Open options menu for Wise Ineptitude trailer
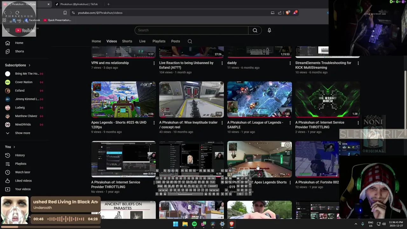The height and width of the screenshot is (229, 407). tap(222, 123)
